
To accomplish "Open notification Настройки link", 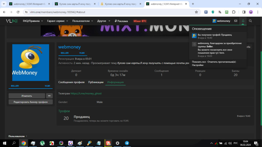I will pos(198,65).
